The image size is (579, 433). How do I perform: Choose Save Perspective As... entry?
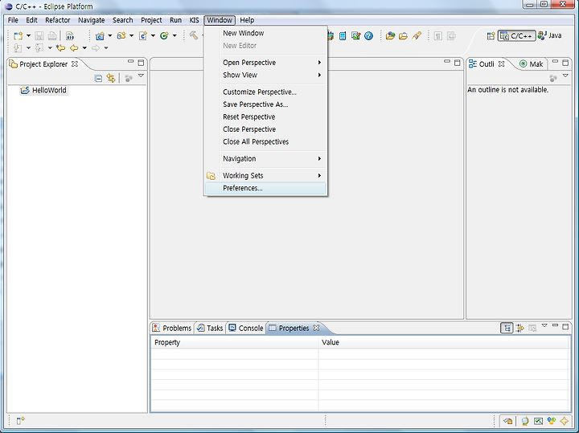tap(265, 104)
